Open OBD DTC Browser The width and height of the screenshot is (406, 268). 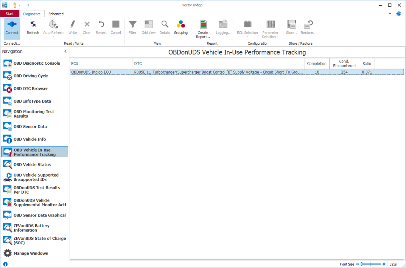pos(35,89)
